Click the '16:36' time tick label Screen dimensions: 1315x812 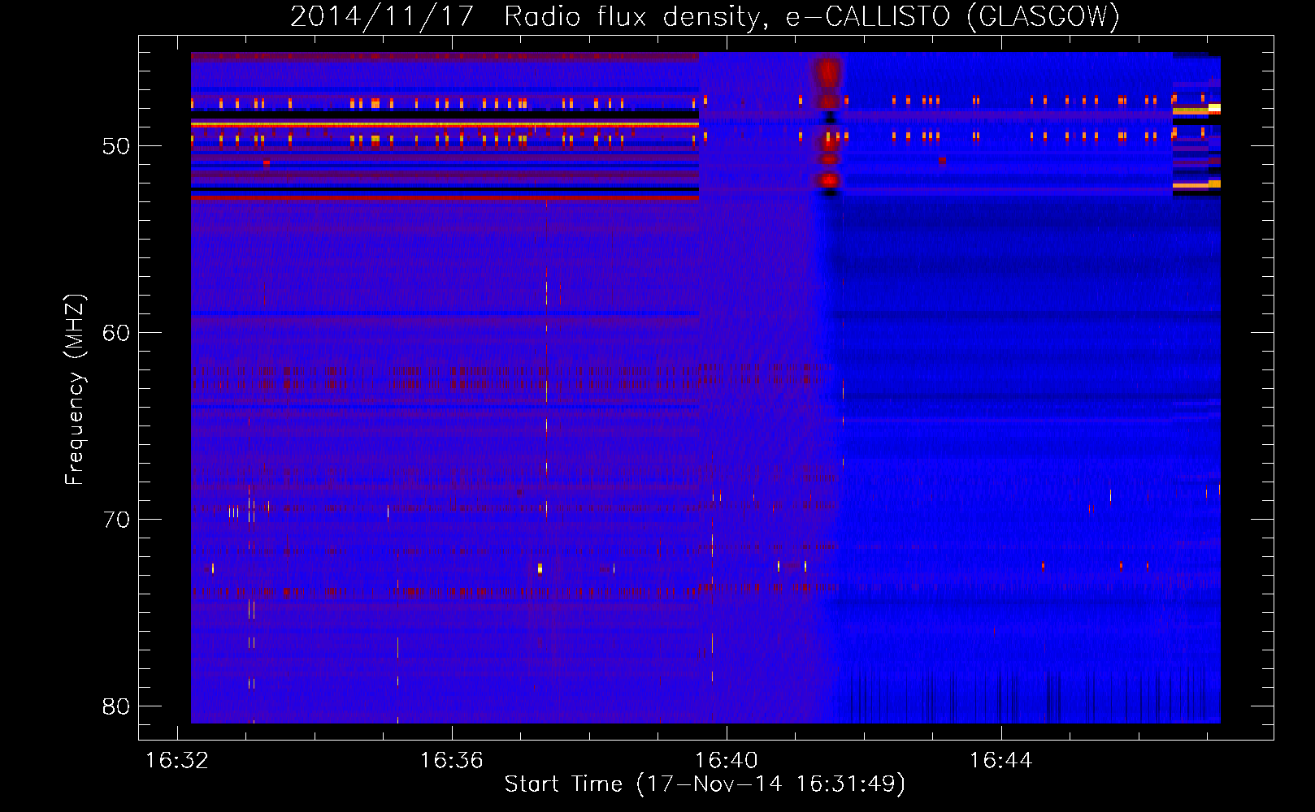(451, 760)
